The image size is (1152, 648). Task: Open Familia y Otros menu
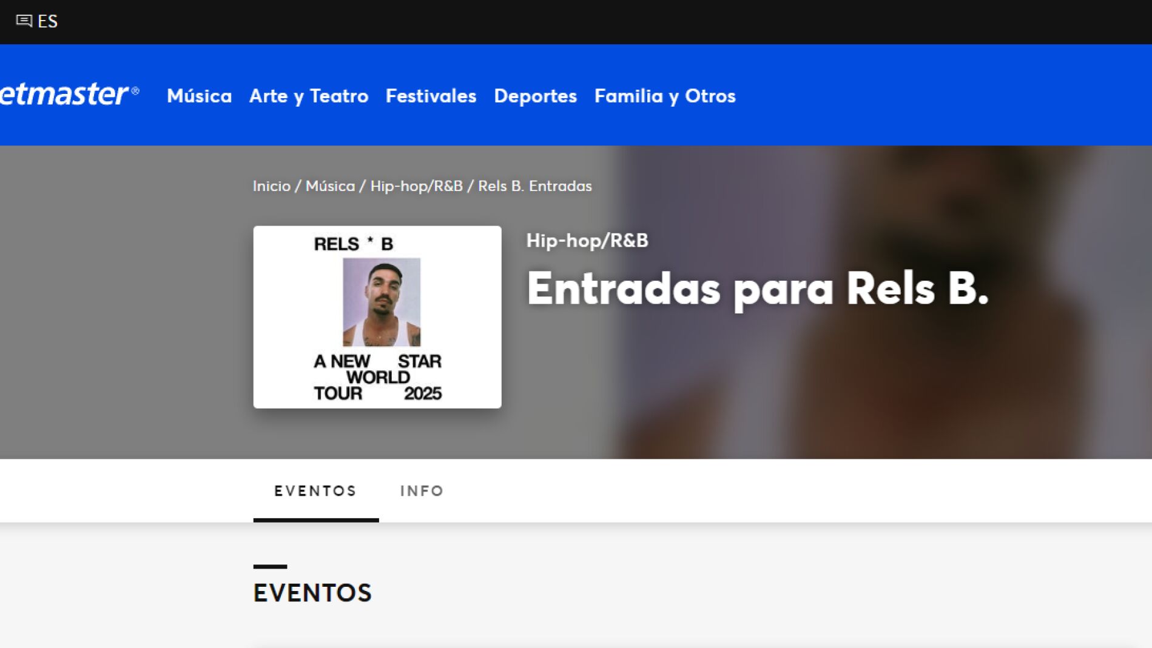pos(665,96)
